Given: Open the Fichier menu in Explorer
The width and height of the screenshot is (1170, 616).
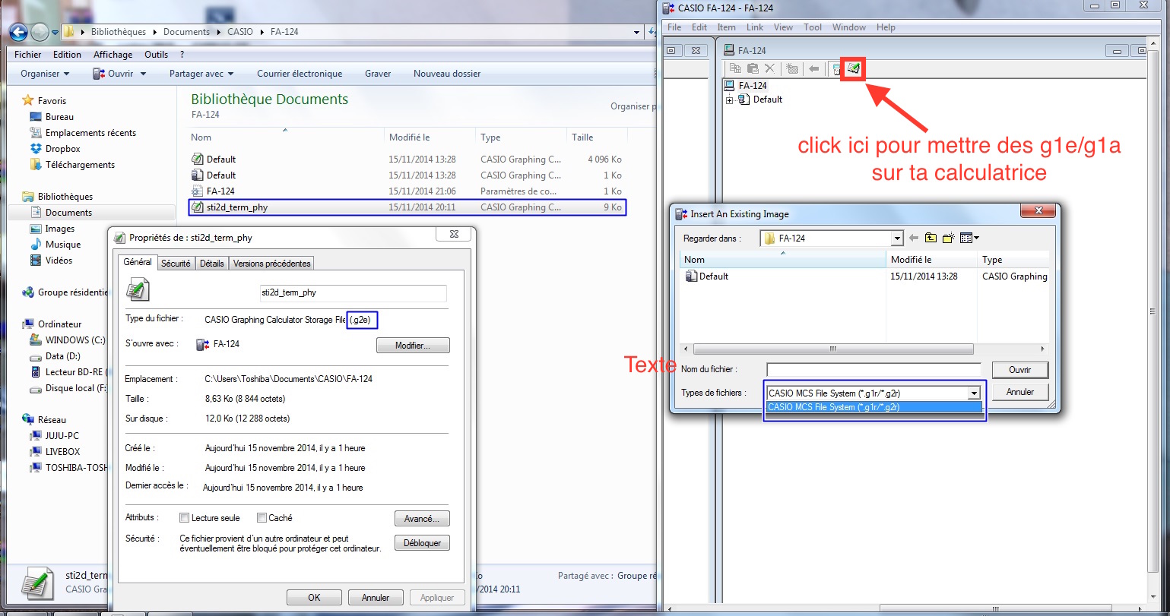Looking at the screenshot, I should pyautogui.click(x=28, y=55).
